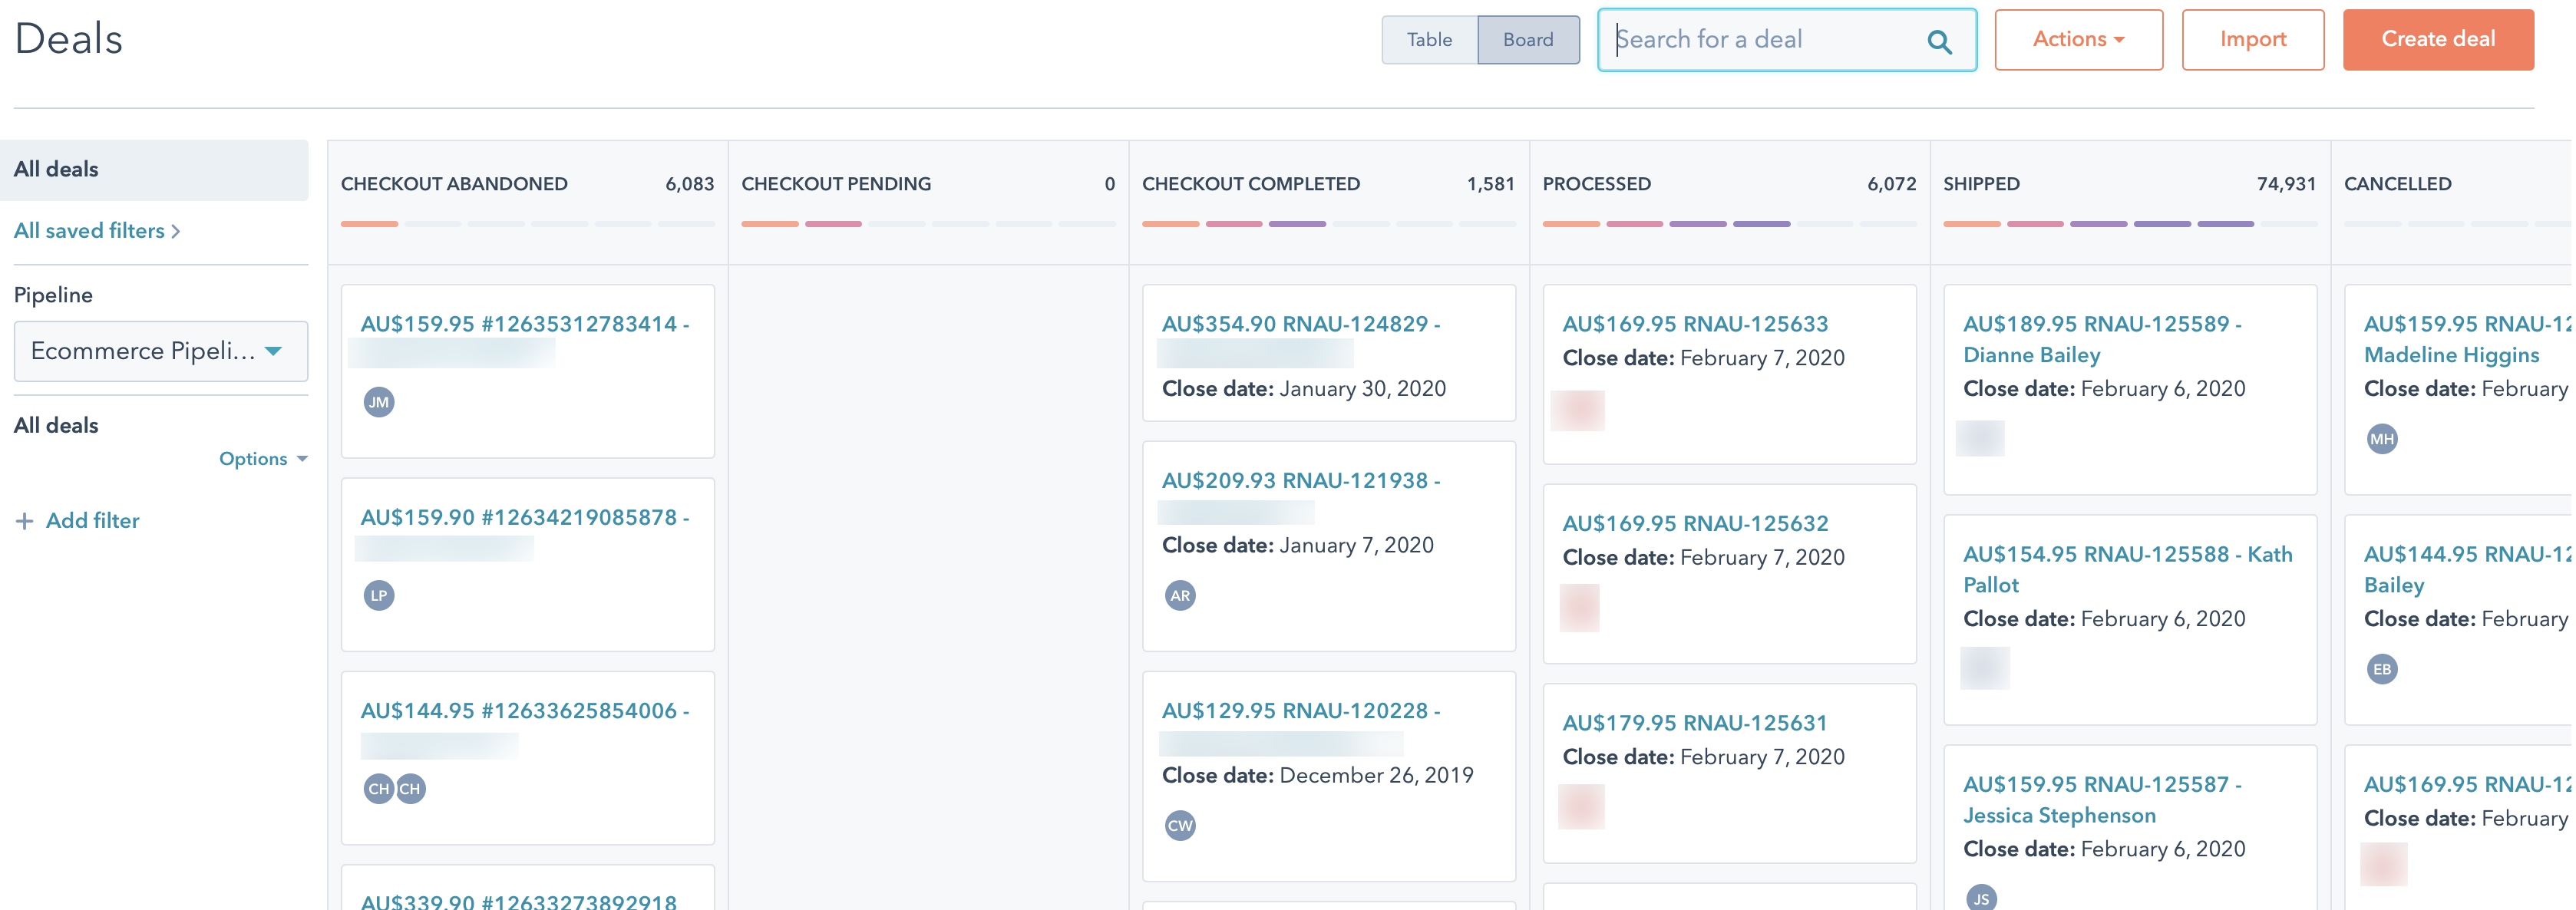Image resolution: width=2576 pixels, height=910 pixels.
Task: Click the 6,083 abandoned deal count
Action: (689, 184)
